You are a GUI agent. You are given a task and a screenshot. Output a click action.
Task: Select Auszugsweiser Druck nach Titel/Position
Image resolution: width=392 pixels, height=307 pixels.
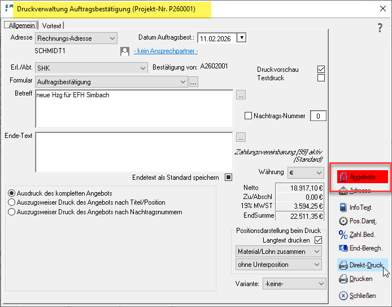click(12, 202)
